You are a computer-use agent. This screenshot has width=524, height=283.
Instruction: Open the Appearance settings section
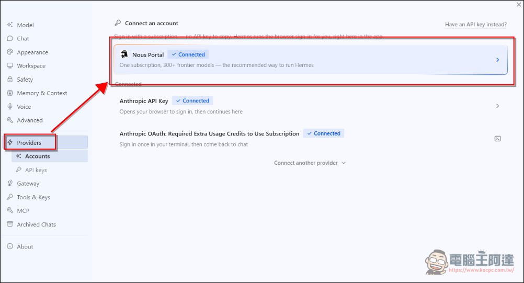click(46, 52)
